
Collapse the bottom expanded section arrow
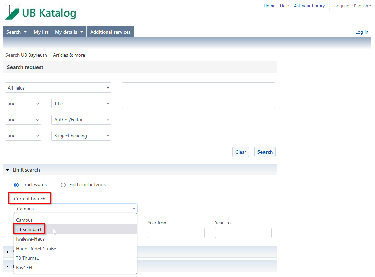[x=8, y=266]
